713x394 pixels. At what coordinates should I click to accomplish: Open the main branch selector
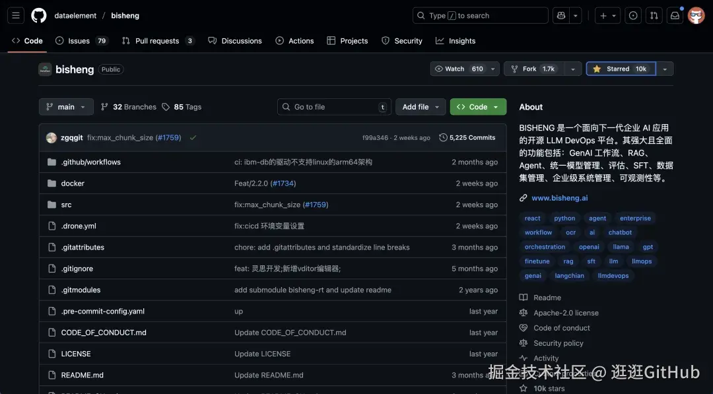pyautogui.click(x=66, y=107)
